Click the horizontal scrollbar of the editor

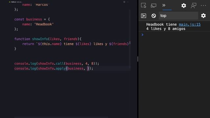(x=61, y=117)
